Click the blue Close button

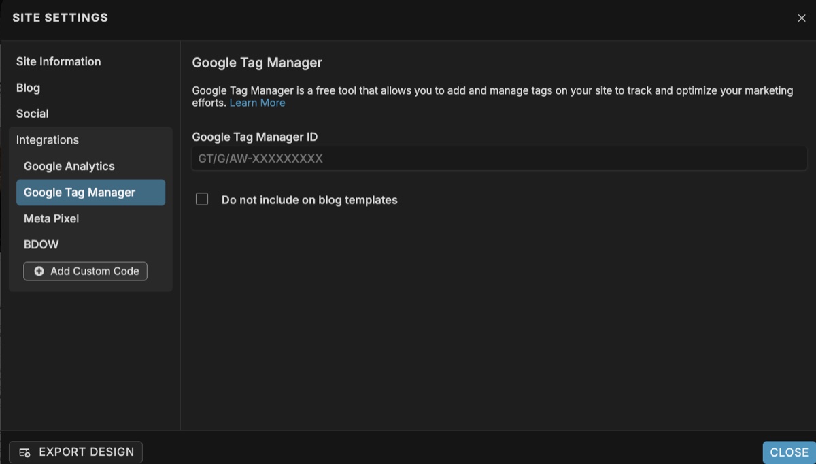789,452
